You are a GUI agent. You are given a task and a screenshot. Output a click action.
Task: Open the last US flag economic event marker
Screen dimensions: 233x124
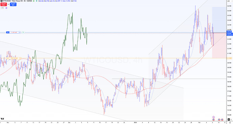click(x=222, y=120)
